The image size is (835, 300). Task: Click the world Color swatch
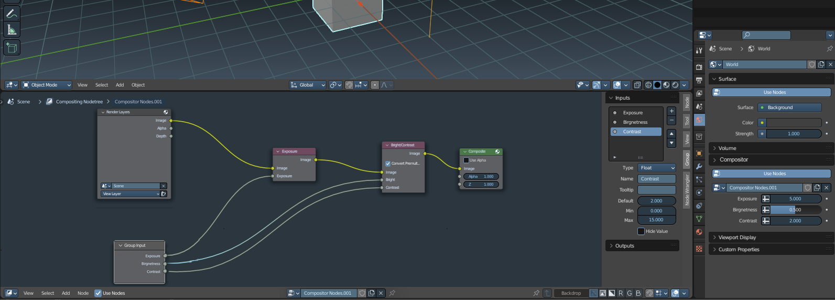point(794,123)
